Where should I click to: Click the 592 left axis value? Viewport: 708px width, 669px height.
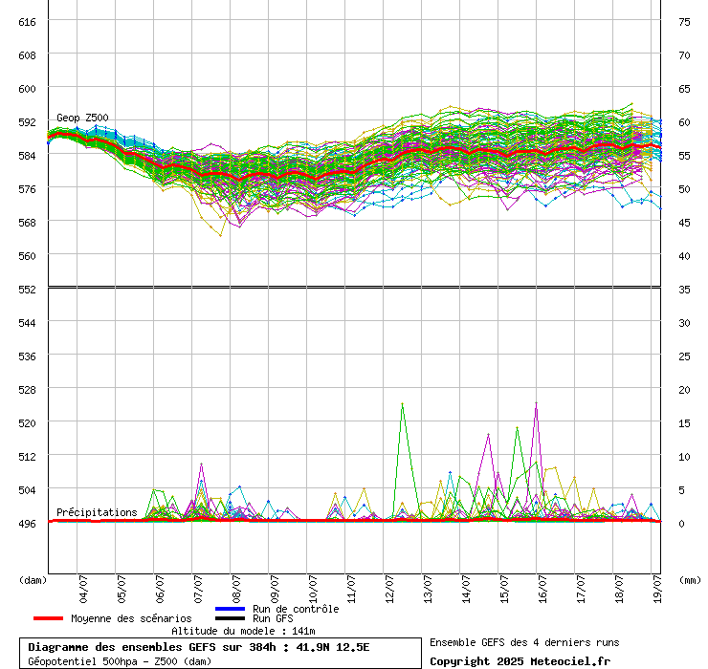pos(27,122)
